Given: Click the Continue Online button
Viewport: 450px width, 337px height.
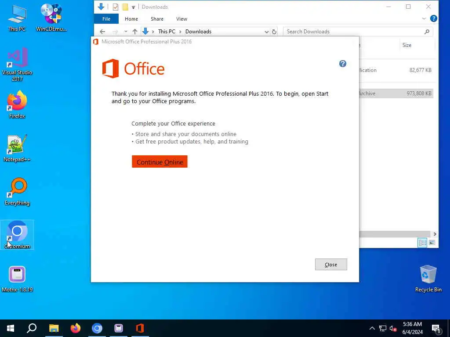Looking at the screenshot, I should coord(160,161).
